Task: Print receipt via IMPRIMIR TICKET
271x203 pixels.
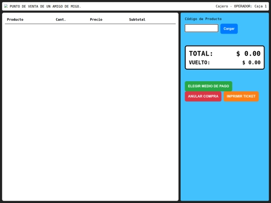Action: 241,96
